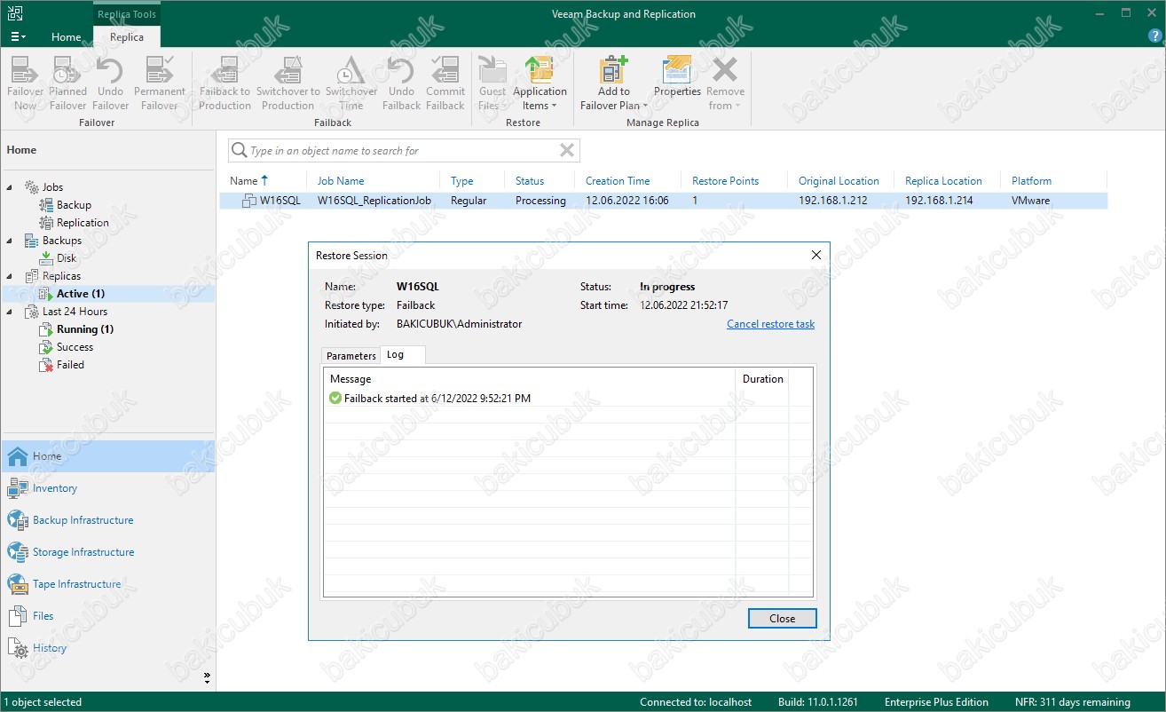Open the Home navigation view
The image size is (1166, 712).
tap(107, 456)
